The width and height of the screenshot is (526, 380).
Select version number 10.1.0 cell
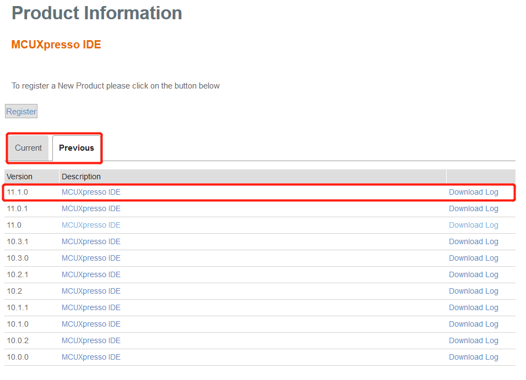pos(18,324)
